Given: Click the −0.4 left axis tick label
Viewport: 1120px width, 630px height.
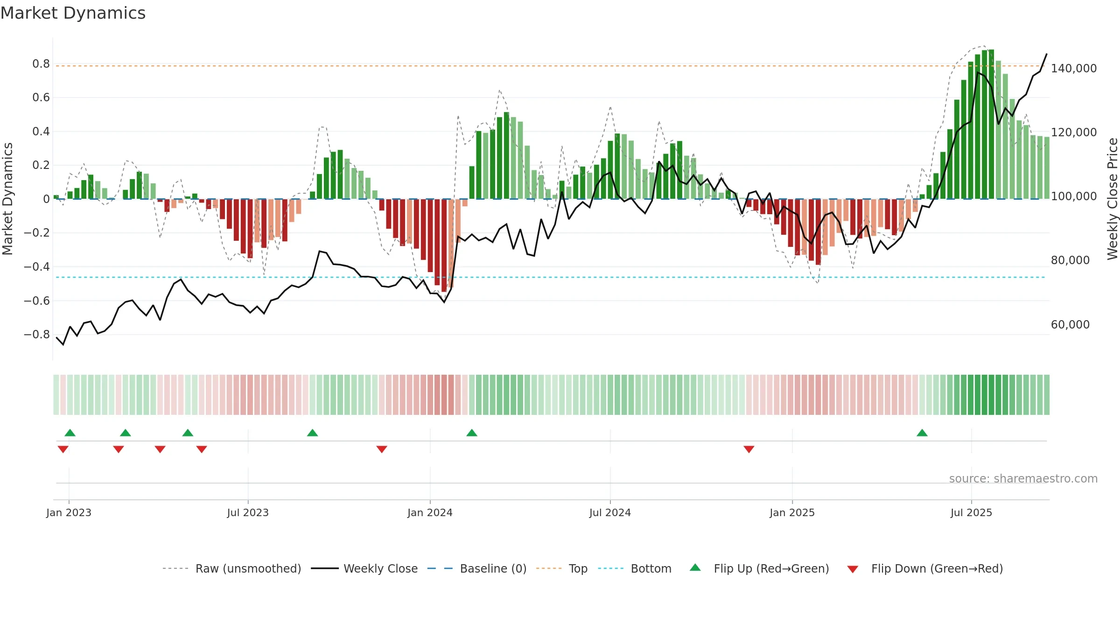Looking at the screenshot, I should click(36, 267).
